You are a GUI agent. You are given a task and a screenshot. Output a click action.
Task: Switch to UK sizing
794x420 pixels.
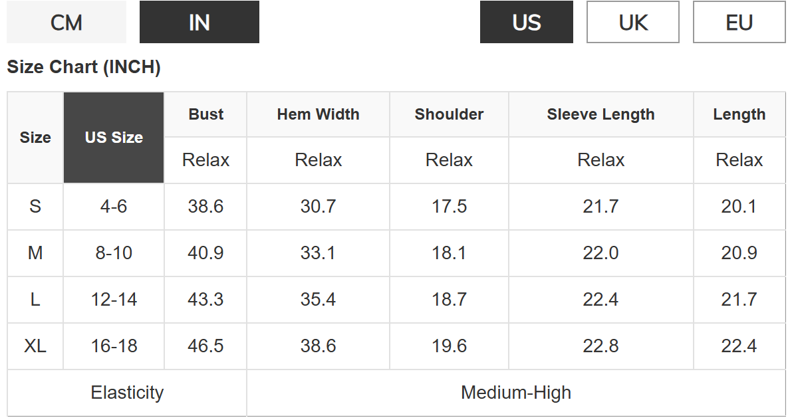[x=633, y=23]
